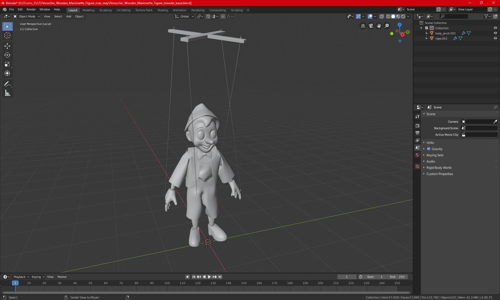Open the File menu

11,9
